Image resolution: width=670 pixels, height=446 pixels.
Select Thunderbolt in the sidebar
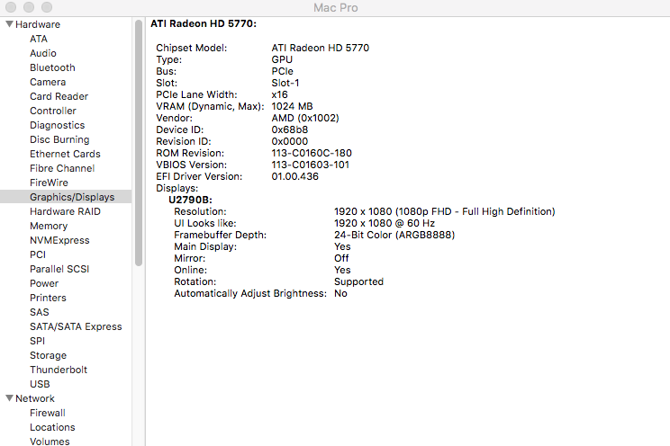tap(59, 370)
